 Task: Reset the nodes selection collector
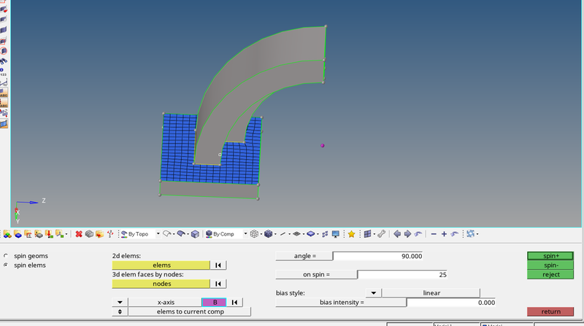(218, 284)
